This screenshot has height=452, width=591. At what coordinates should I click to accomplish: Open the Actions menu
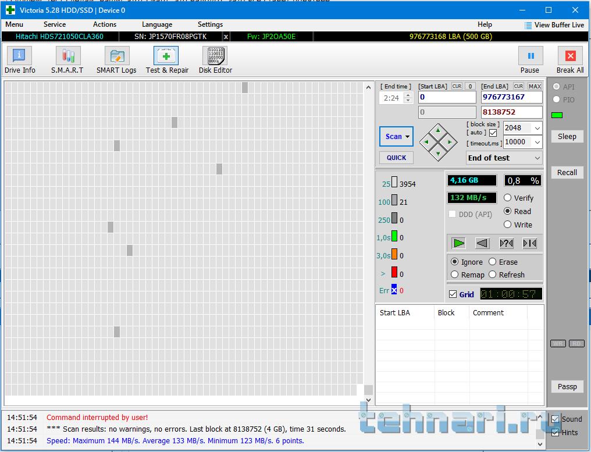[x=105, y=24]
